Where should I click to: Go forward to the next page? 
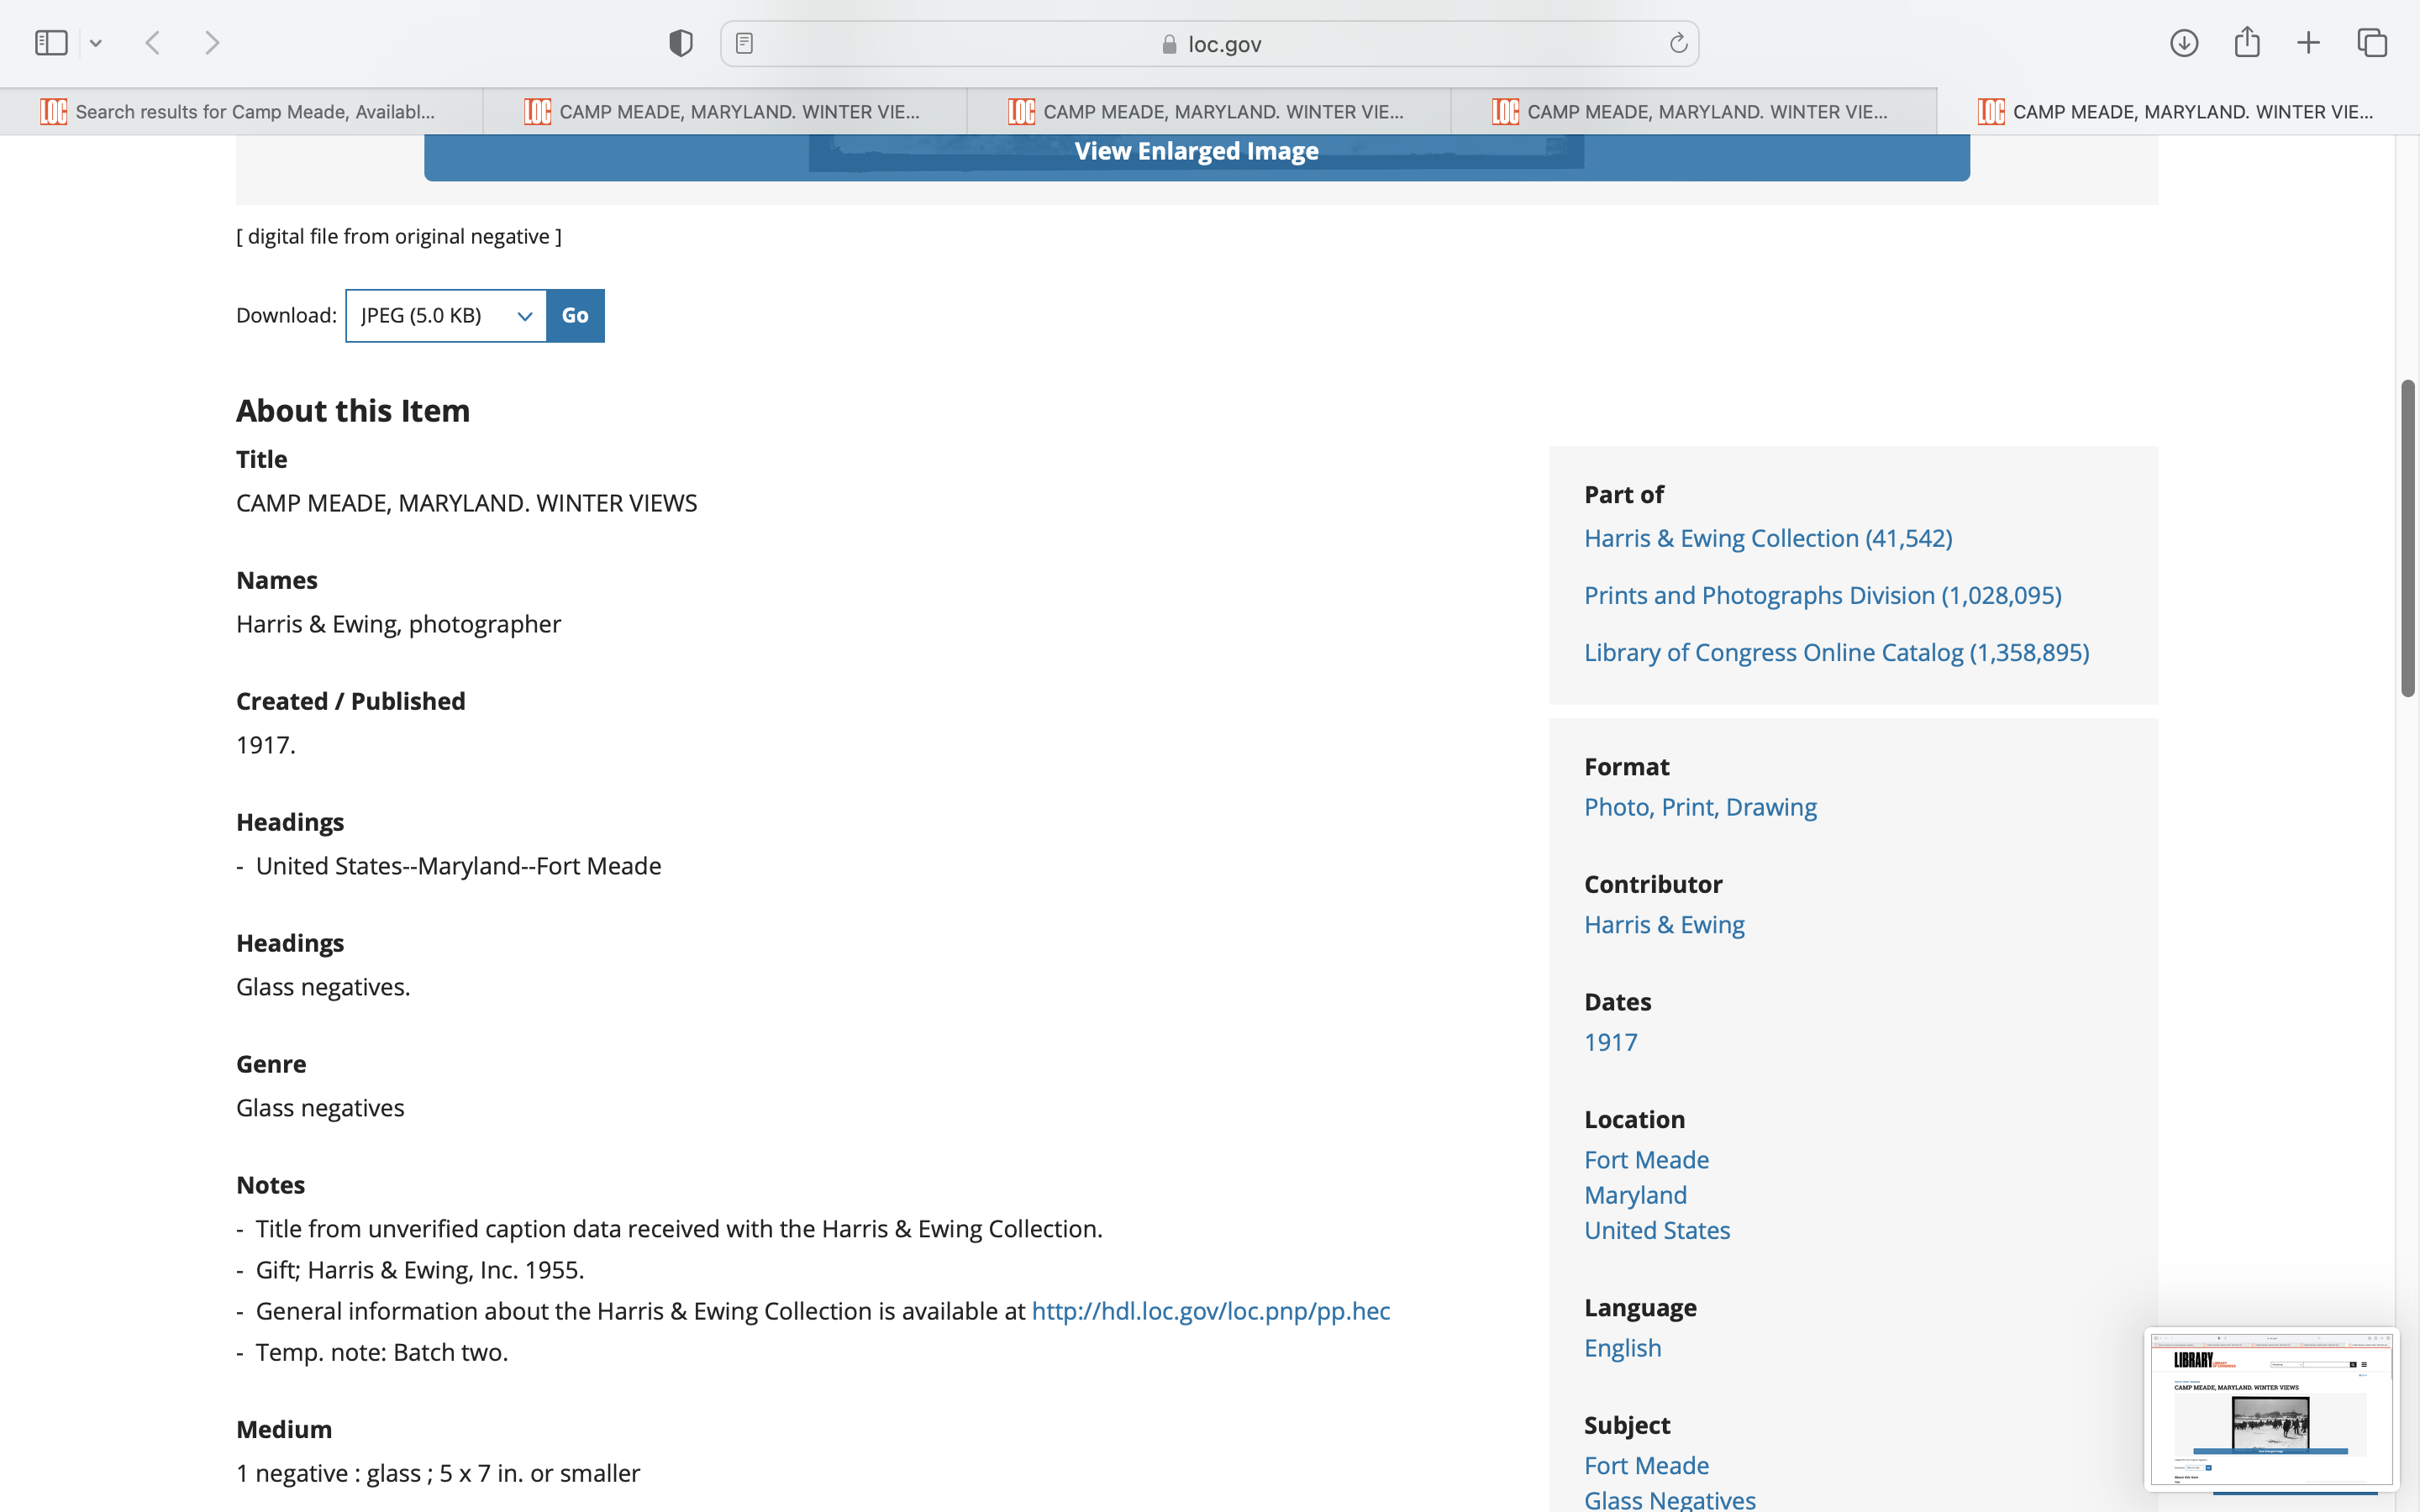212,43
